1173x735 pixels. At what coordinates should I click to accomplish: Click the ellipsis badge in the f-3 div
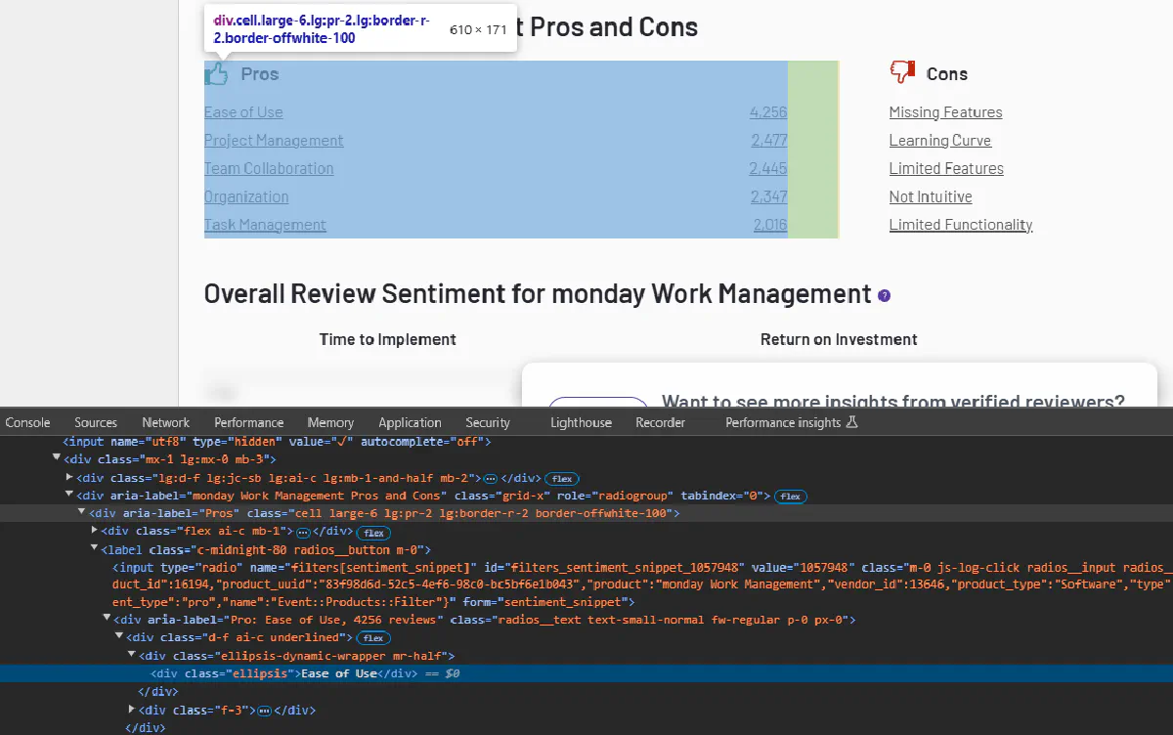[264, 711]
